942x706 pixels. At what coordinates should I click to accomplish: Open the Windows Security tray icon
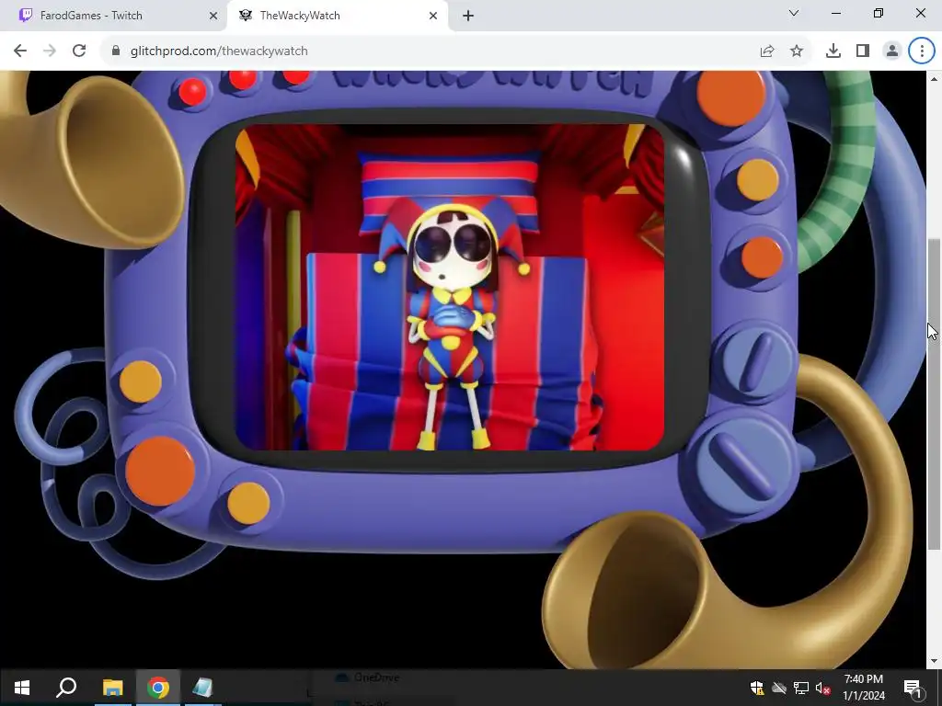coord(757,688)
